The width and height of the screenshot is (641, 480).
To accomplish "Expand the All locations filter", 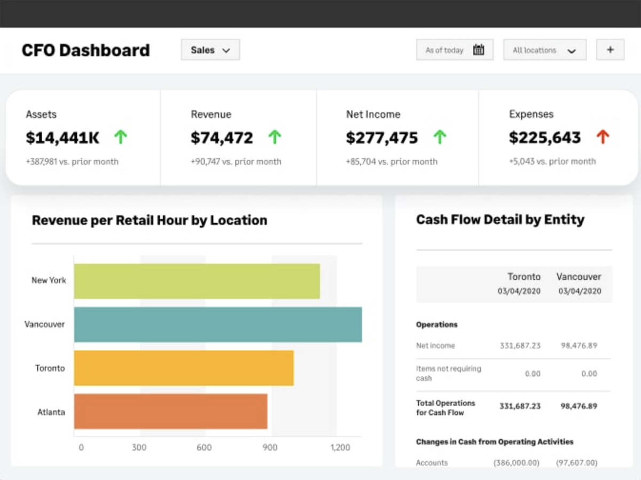I will point(544,50).
